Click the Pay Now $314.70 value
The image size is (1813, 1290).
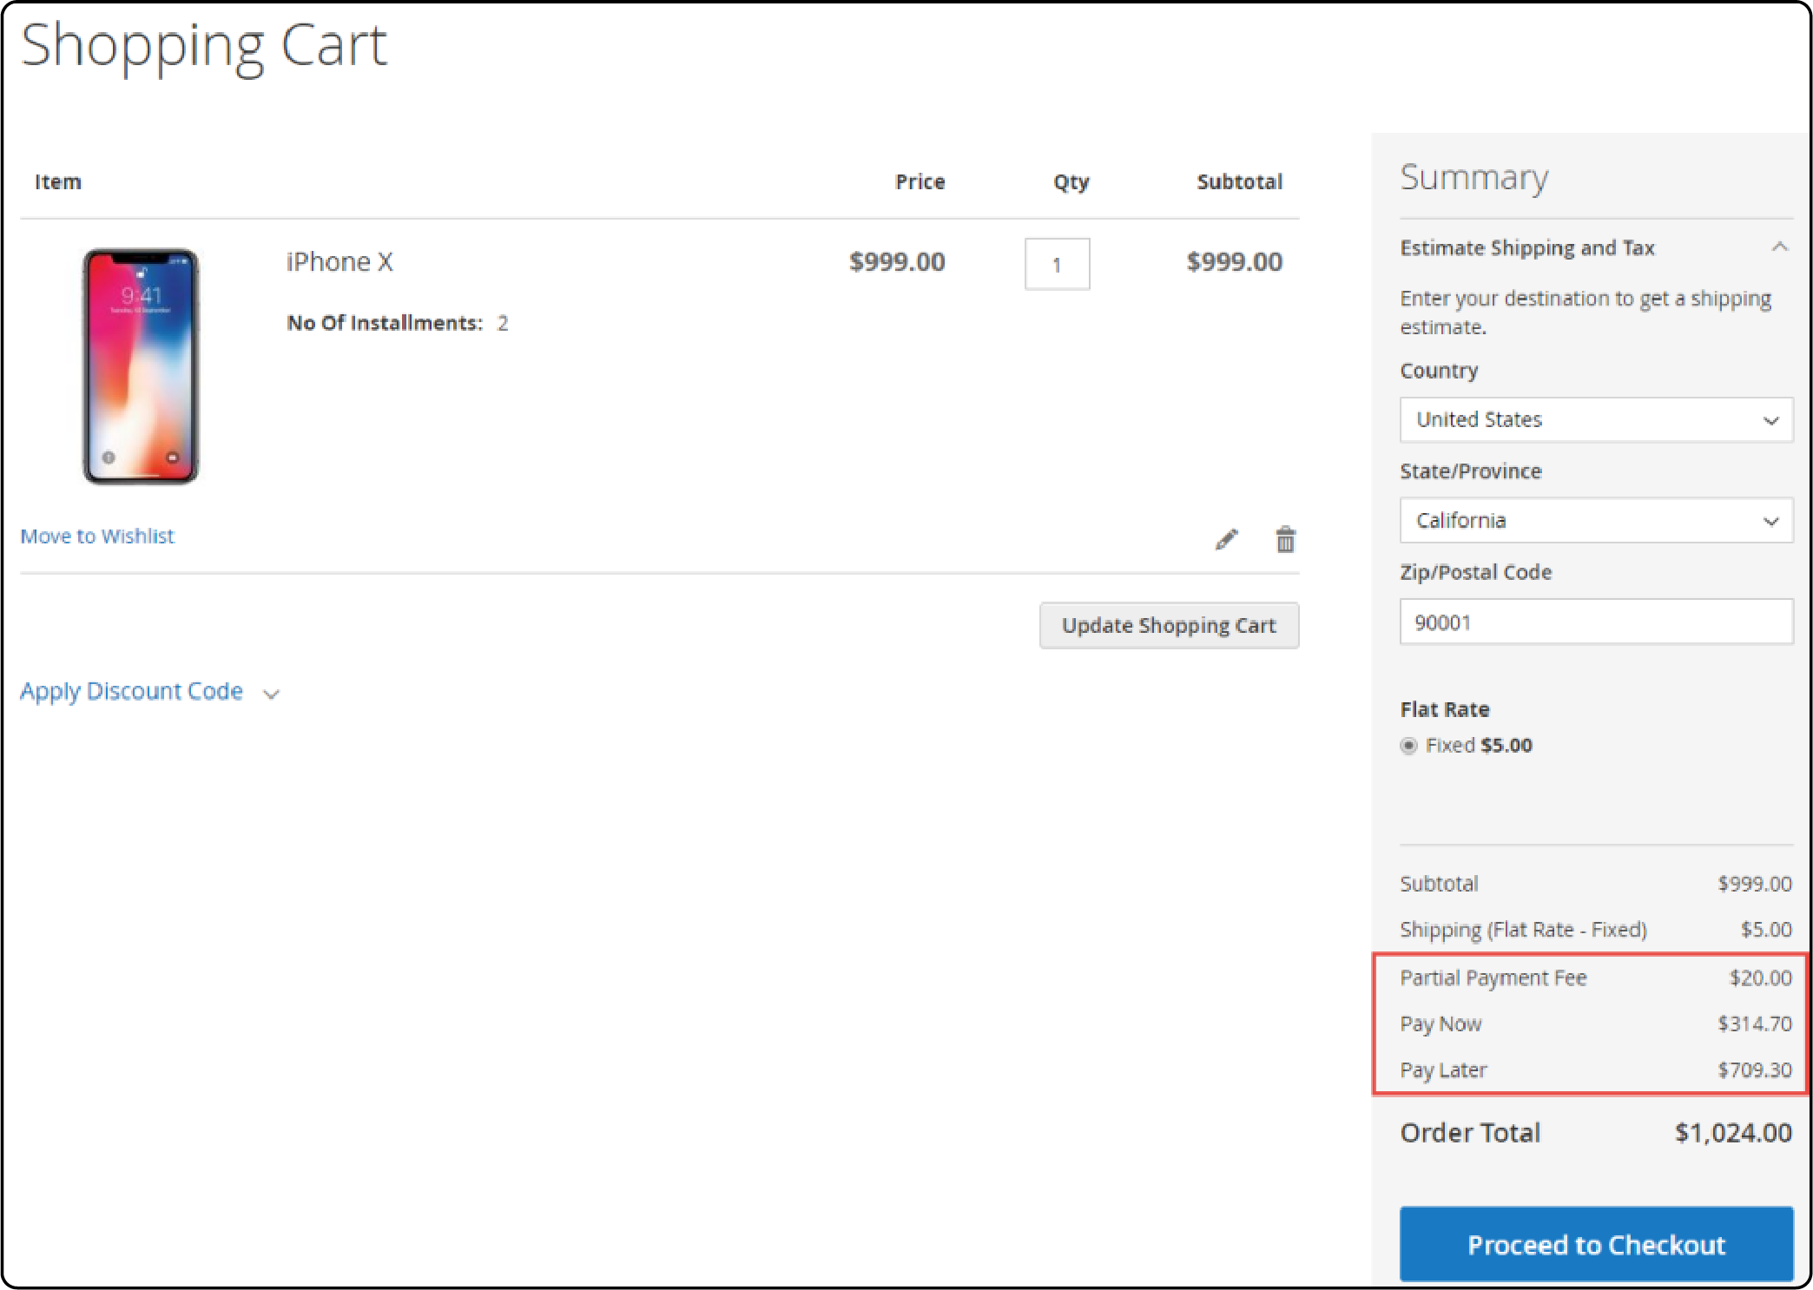[1754, 1024]
